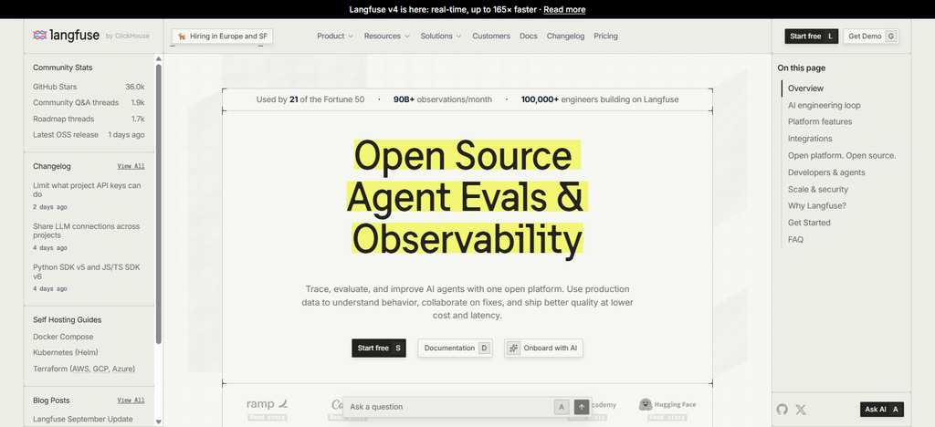The image size is (935, 427).
Task: Open the Customers nav item
Action: pyautogui.click(x=491, y=36)
